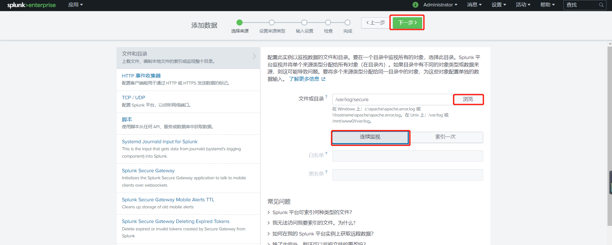The height and width of the screenshot is (245, 612).
Task: Click the 选择来源 step circle
Action: 240,22
